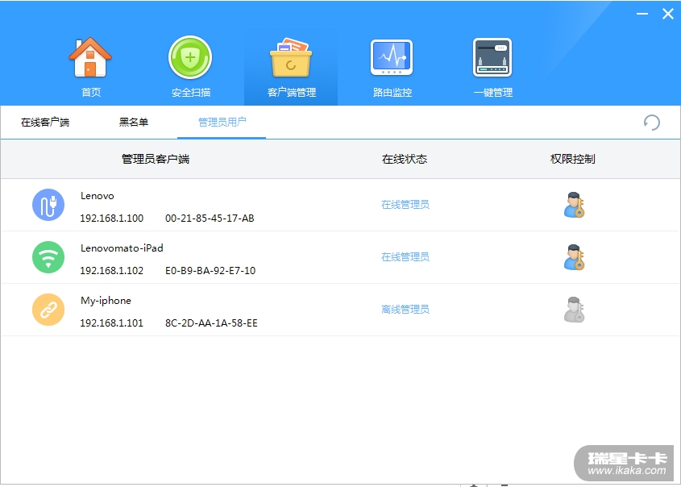Click 在线管理员 status for Lenovomato-iPad
The image size is (681, 487).
[405, 257]
